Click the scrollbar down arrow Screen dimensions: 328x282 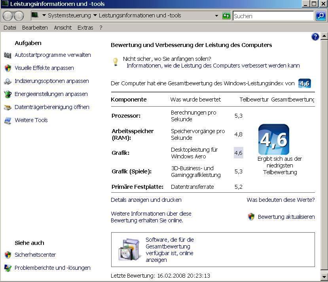324,277
